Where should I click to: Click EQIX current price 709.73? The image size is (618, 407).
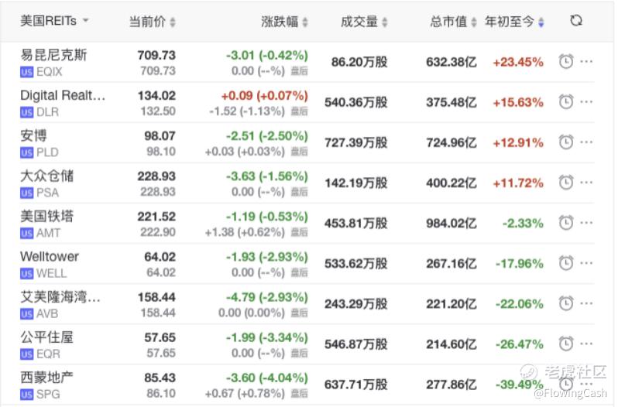[156, 56]
